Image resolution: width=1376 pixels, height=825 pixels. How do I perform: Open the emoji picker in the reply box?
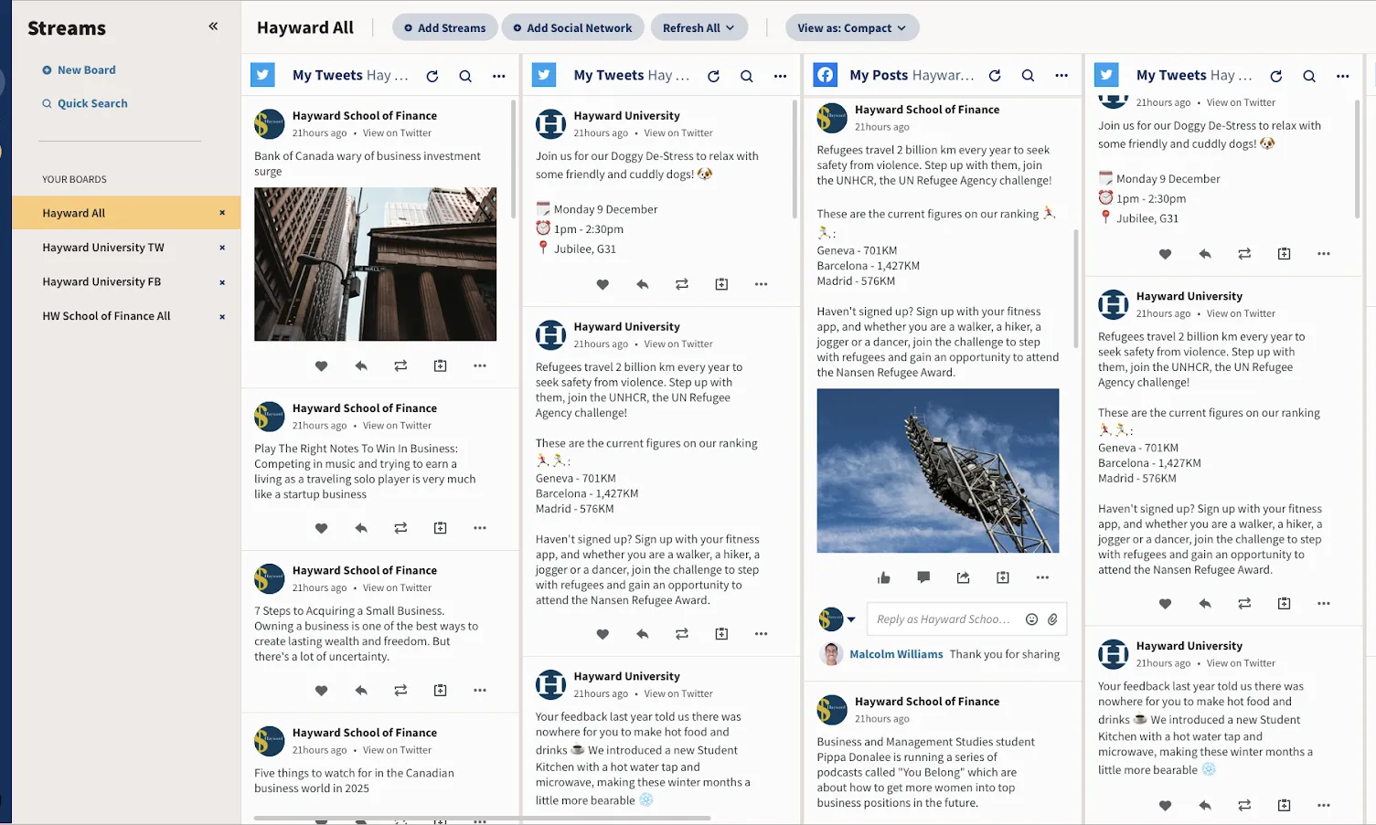click(x=1029, y=619)
